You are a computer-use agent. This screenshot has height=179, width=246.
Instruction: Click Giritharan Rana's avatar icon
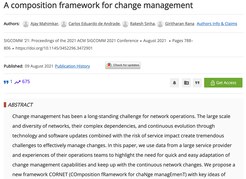pos(160,24)
